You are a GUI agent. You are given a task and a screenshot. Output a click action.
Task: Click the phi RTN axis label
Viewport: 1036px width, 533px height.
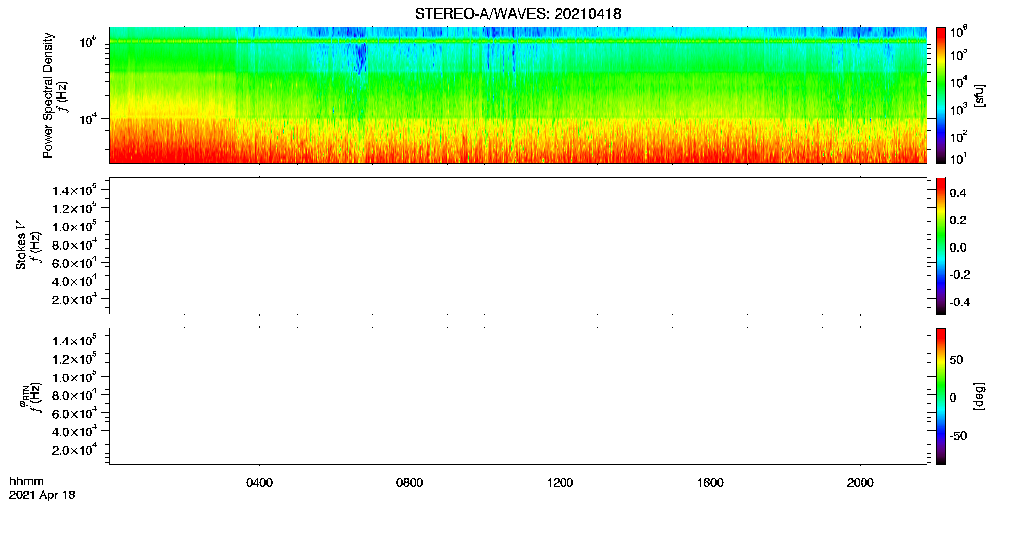(23, 397)
